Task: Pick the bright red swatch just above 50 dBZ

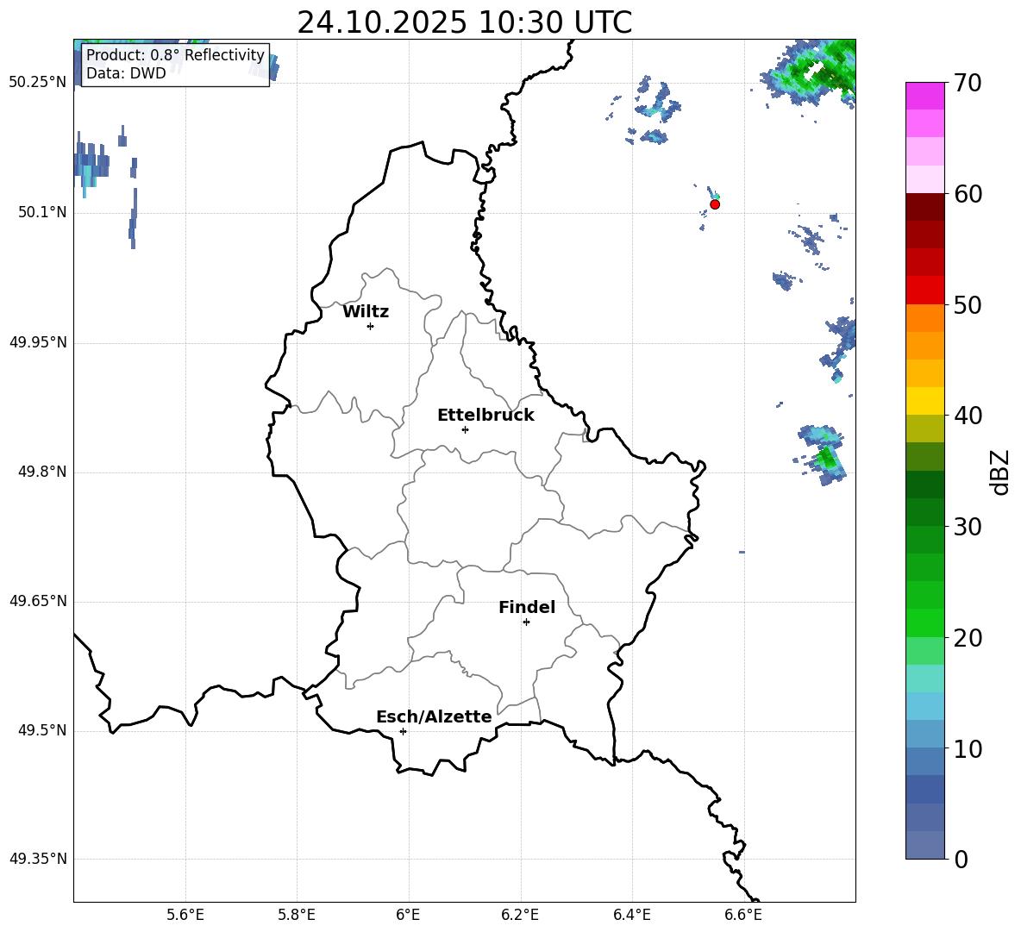Action: [925, 290]
